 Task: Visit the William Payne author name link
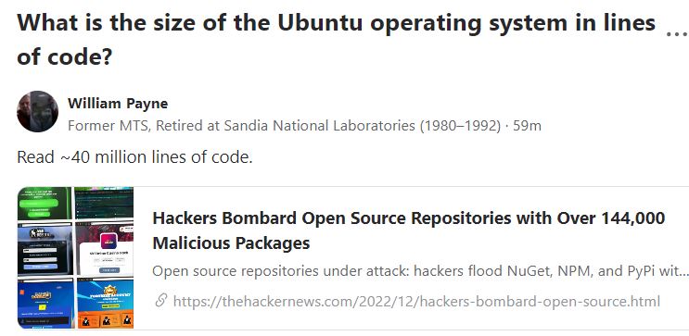[x=118, y=104]
